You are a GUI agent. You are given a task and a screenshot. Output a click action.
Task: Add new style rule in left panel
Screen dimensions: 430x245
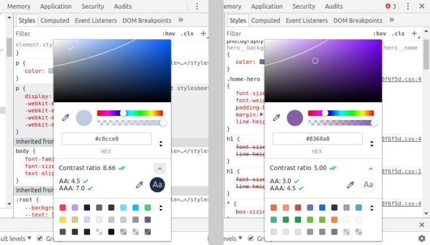pos(203,33)
